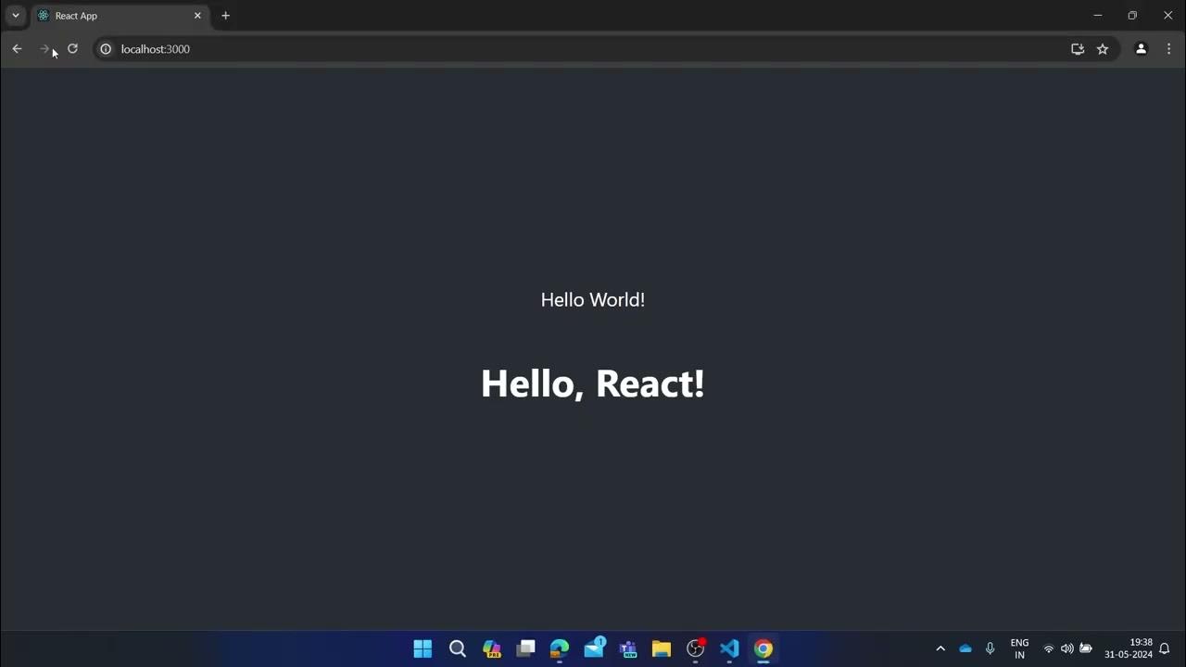Open the Mail app in taskbar
Viewport: 1186px width, 667px height.
pos(594,648)
